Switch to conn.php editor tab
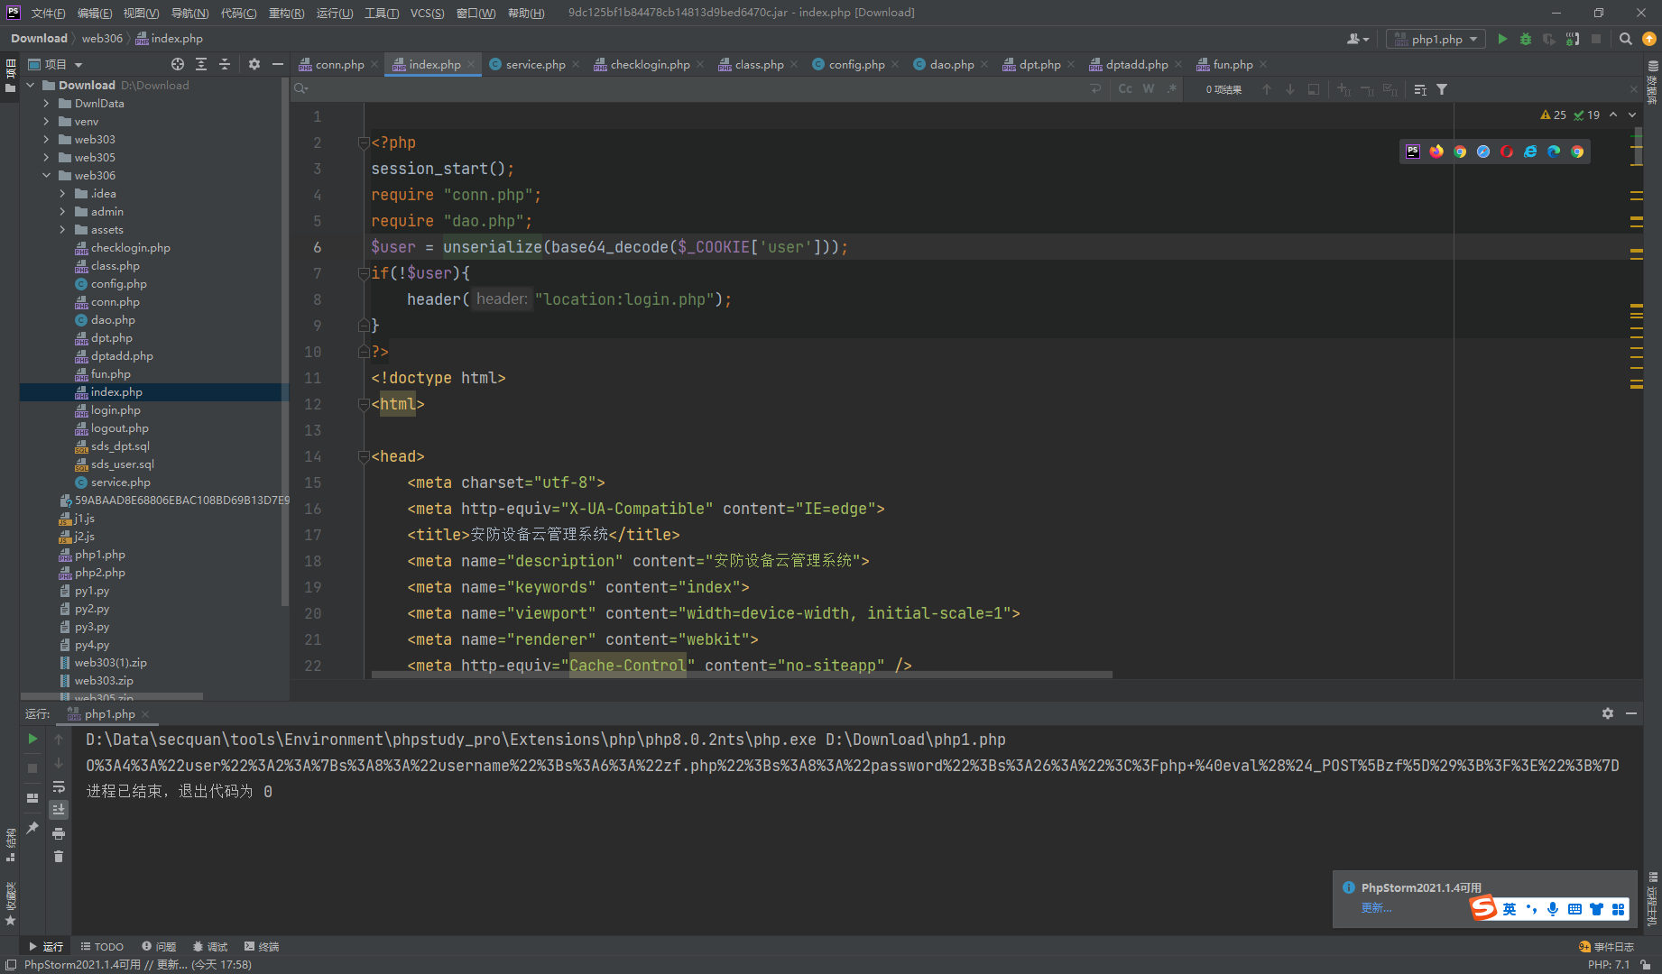This screenshot has width=1662, height=974. tap(339, 64)
